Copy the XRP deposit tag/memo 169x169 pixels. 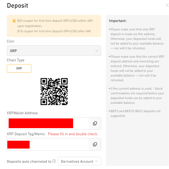pyautogui.click(x=95, y=144)
